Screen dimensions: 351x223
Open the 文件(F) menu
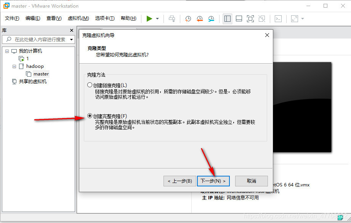click(12, 18)
